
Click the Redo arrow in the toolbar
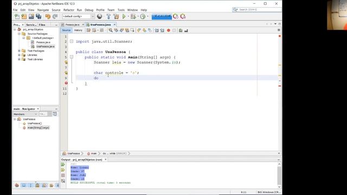(55, 16)
